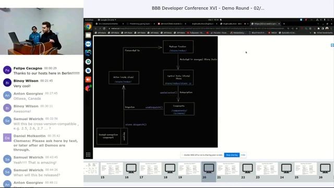
Task: Click the 'Ottawa, Canada' chat message
Action: 27,99
